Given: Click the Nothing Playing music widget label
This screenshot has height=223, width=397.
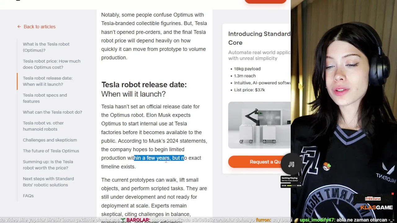Looking at the screenshot, I should 289,178.
